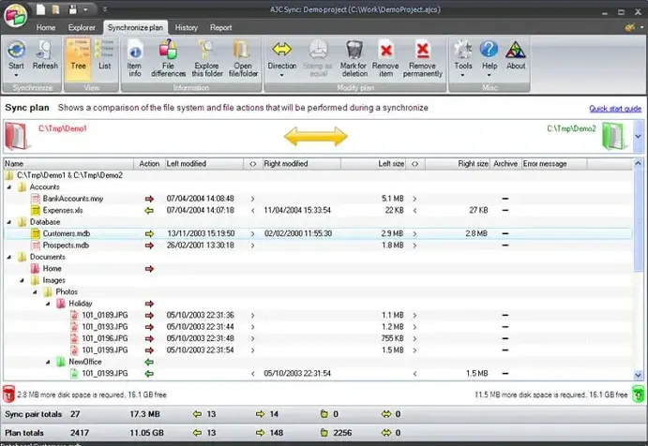The height and width of the screenshot is (446, 648).
Task: Click the red left disk space icon
Action: click(x=8, y=394)
